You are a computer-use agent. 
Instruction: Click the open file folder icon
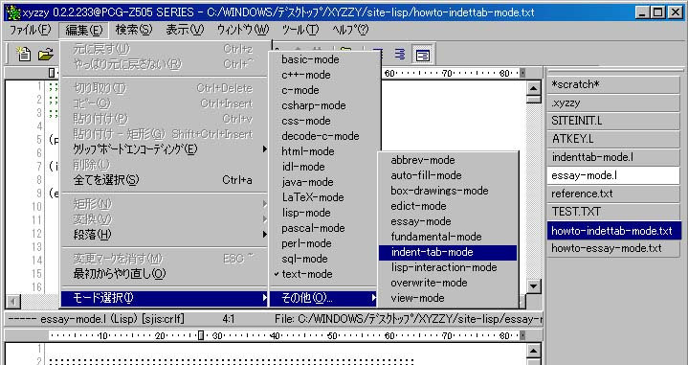tap(45, 54)
